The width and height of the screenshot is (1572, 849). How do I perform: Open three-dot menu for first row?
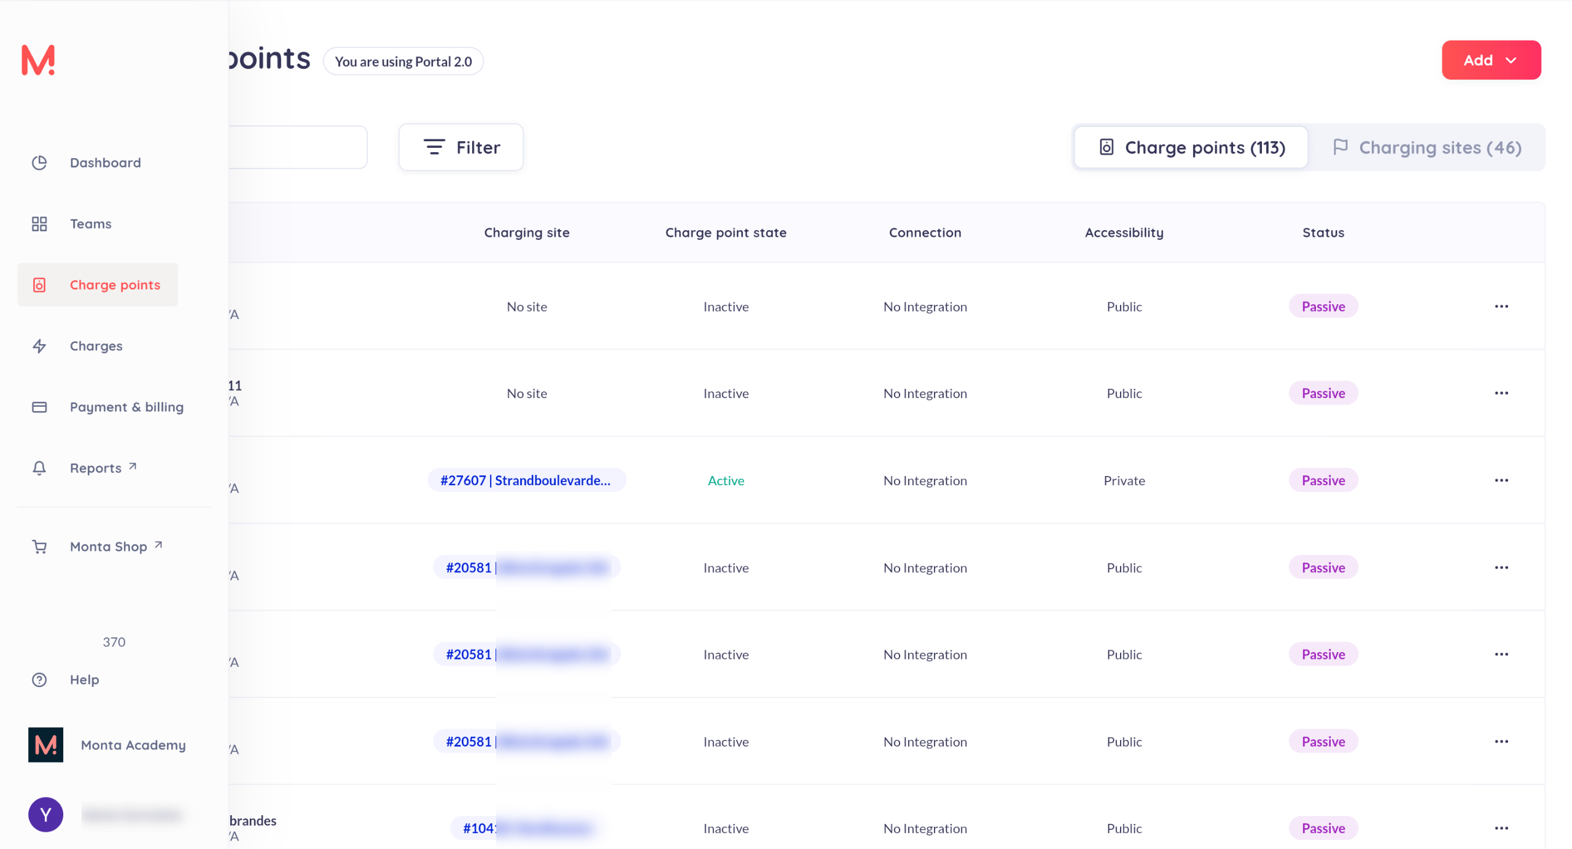point(1501,307)
